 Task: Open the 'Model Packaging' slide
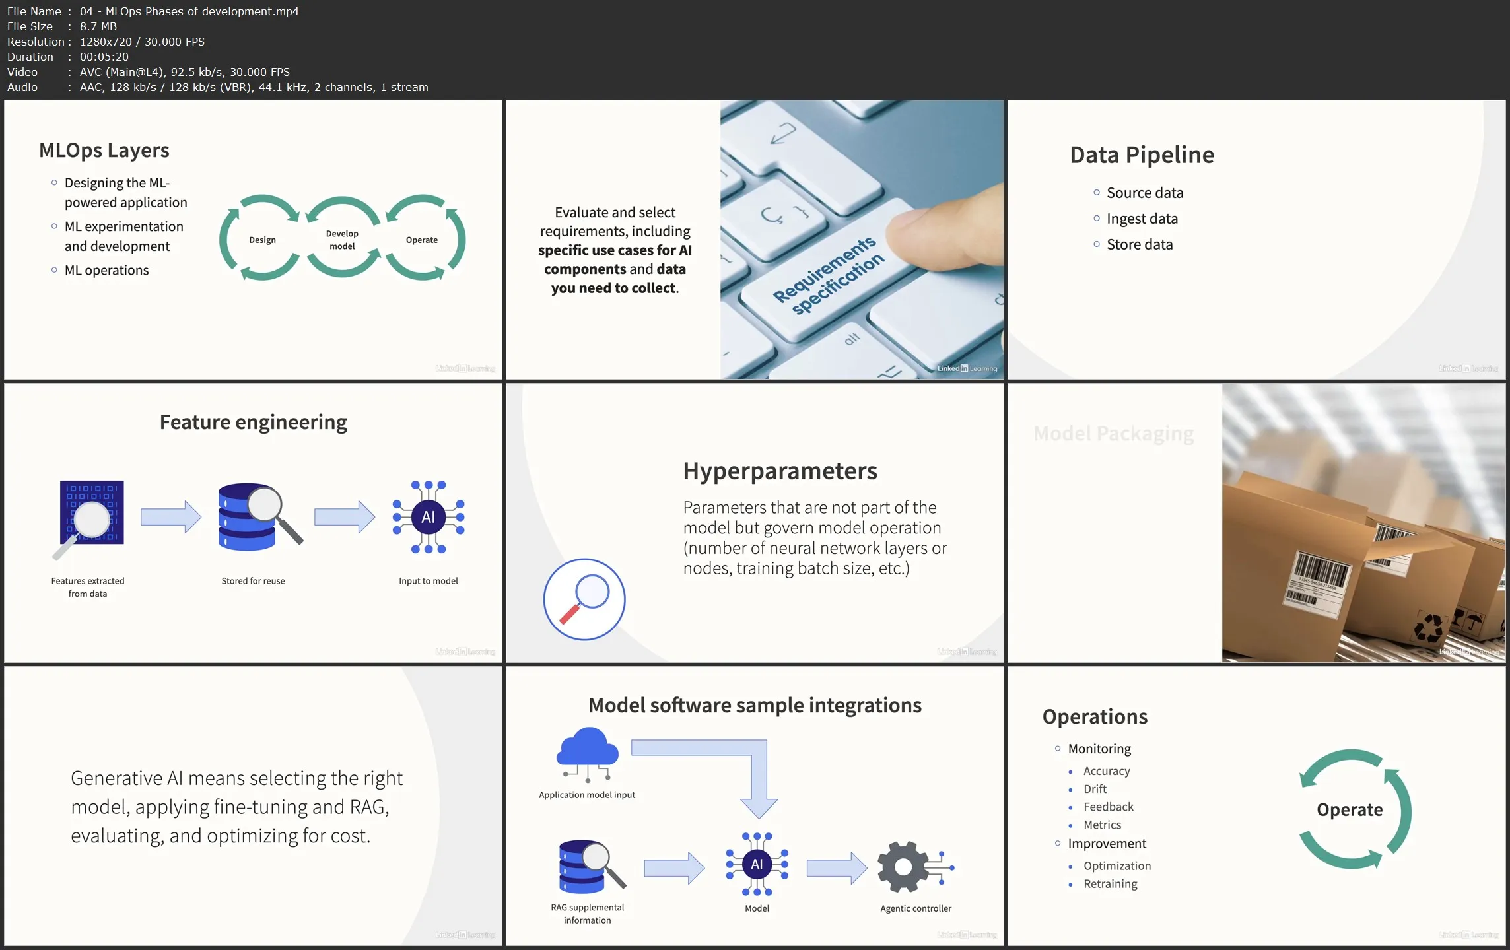[1113, 434]
